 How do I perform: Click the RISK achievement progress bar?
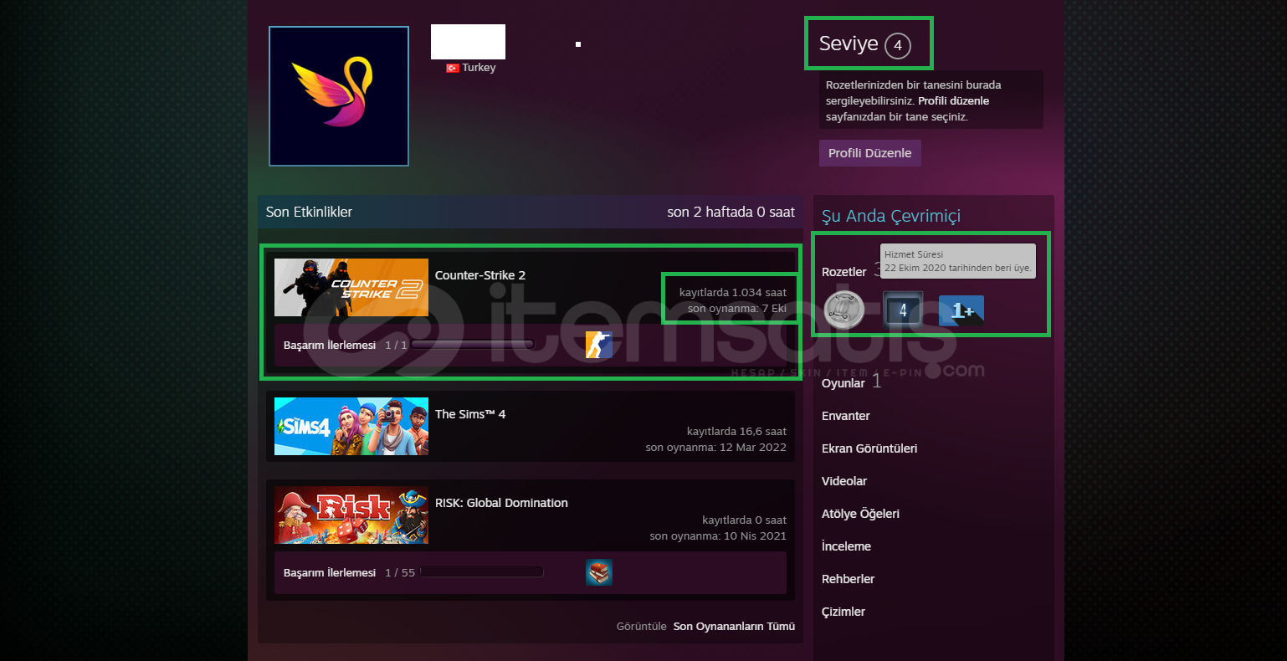coord(482,572)
